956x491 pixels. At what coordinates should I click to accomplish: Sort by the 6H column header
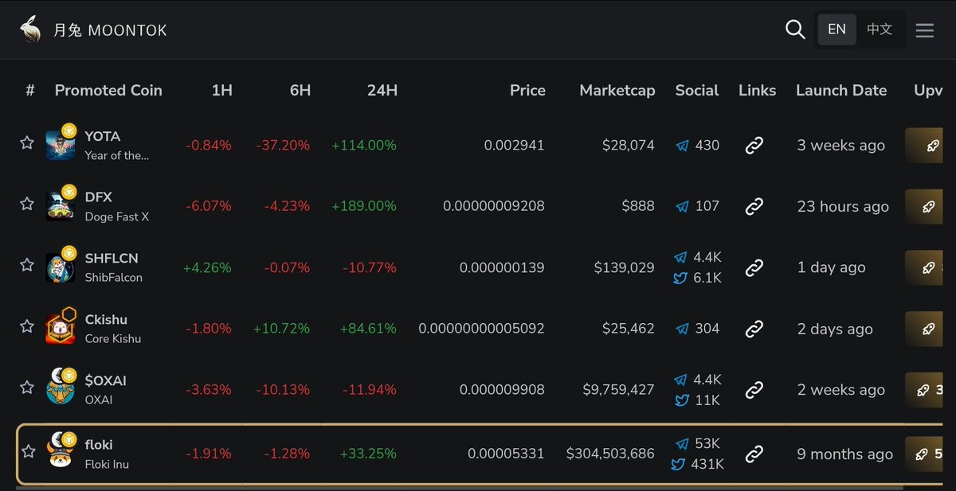[x=300, y=91]
